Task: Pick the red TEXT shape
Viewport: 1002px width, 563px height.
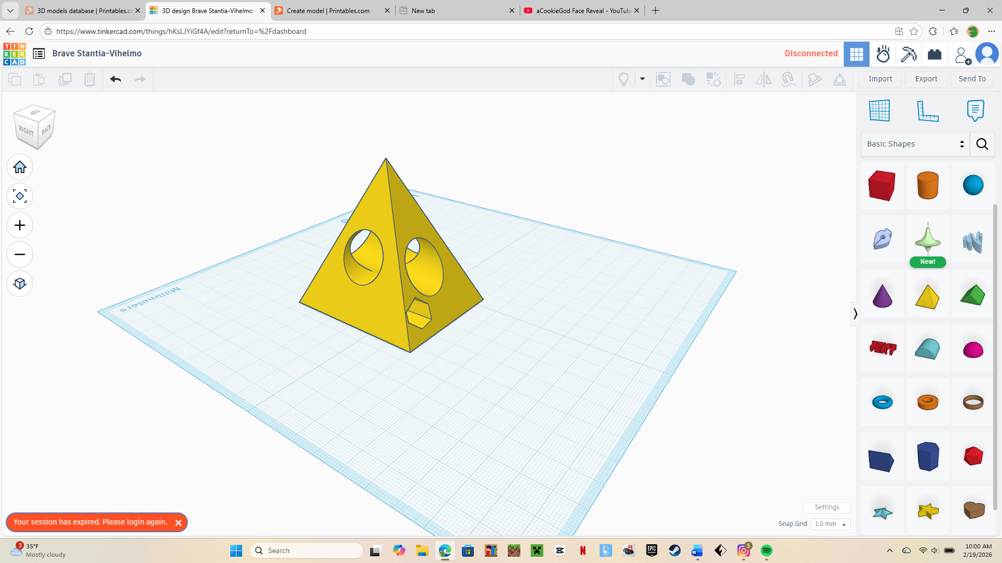Action: pos(882,348)
